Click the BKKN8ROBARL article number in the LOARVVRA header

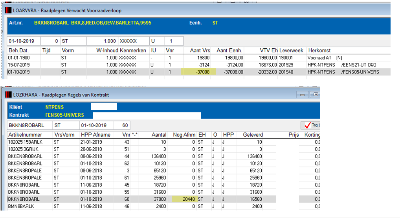51,23
